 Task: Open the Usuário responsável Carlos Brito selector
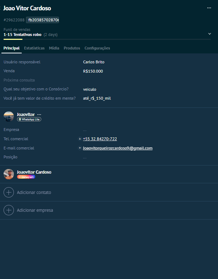point(94,62)
